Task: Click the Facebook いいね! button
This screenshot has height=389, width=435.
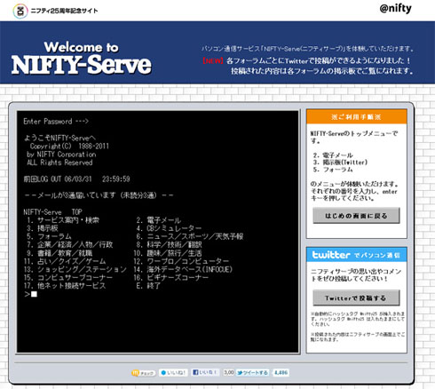Action: click(205, 372)
